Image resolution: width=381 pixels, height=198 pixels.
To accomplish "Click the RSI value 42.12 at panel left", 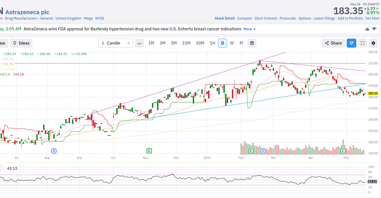I will click(x=12, y=168).
